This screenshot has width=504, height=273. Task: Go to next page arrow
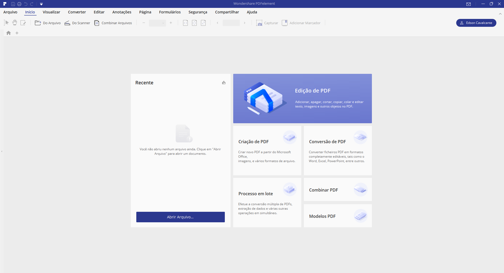click(245, 23)
